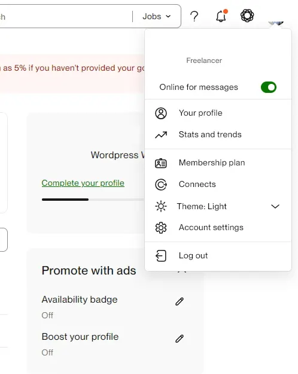The height and width of the screenshot is (374, 298).
Task: Open the help question mark icon
Action: (194, 16)
